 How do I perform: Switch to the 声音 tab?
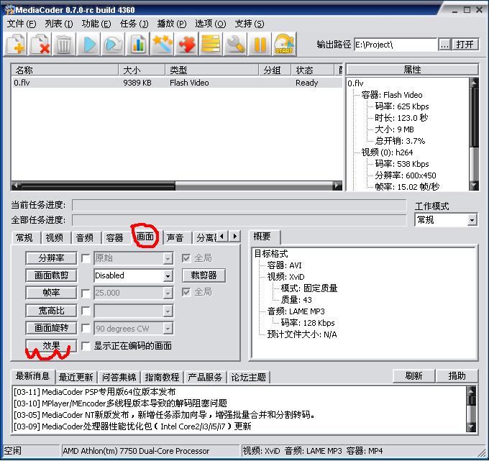click(175, 238)
